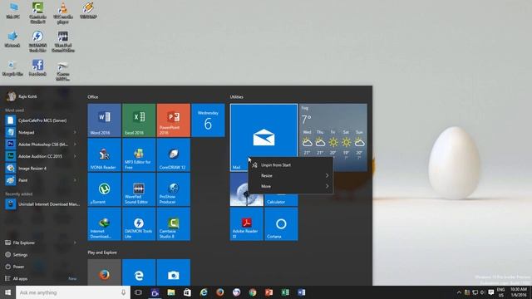Launch Chrome from the taskbar
Viewport: 532px width, 299px height.
253,292
